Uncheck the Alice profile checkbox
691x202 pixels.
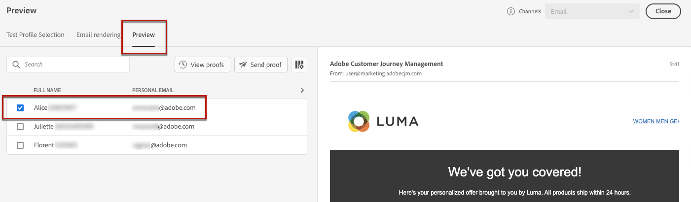[x=20, y=108]
